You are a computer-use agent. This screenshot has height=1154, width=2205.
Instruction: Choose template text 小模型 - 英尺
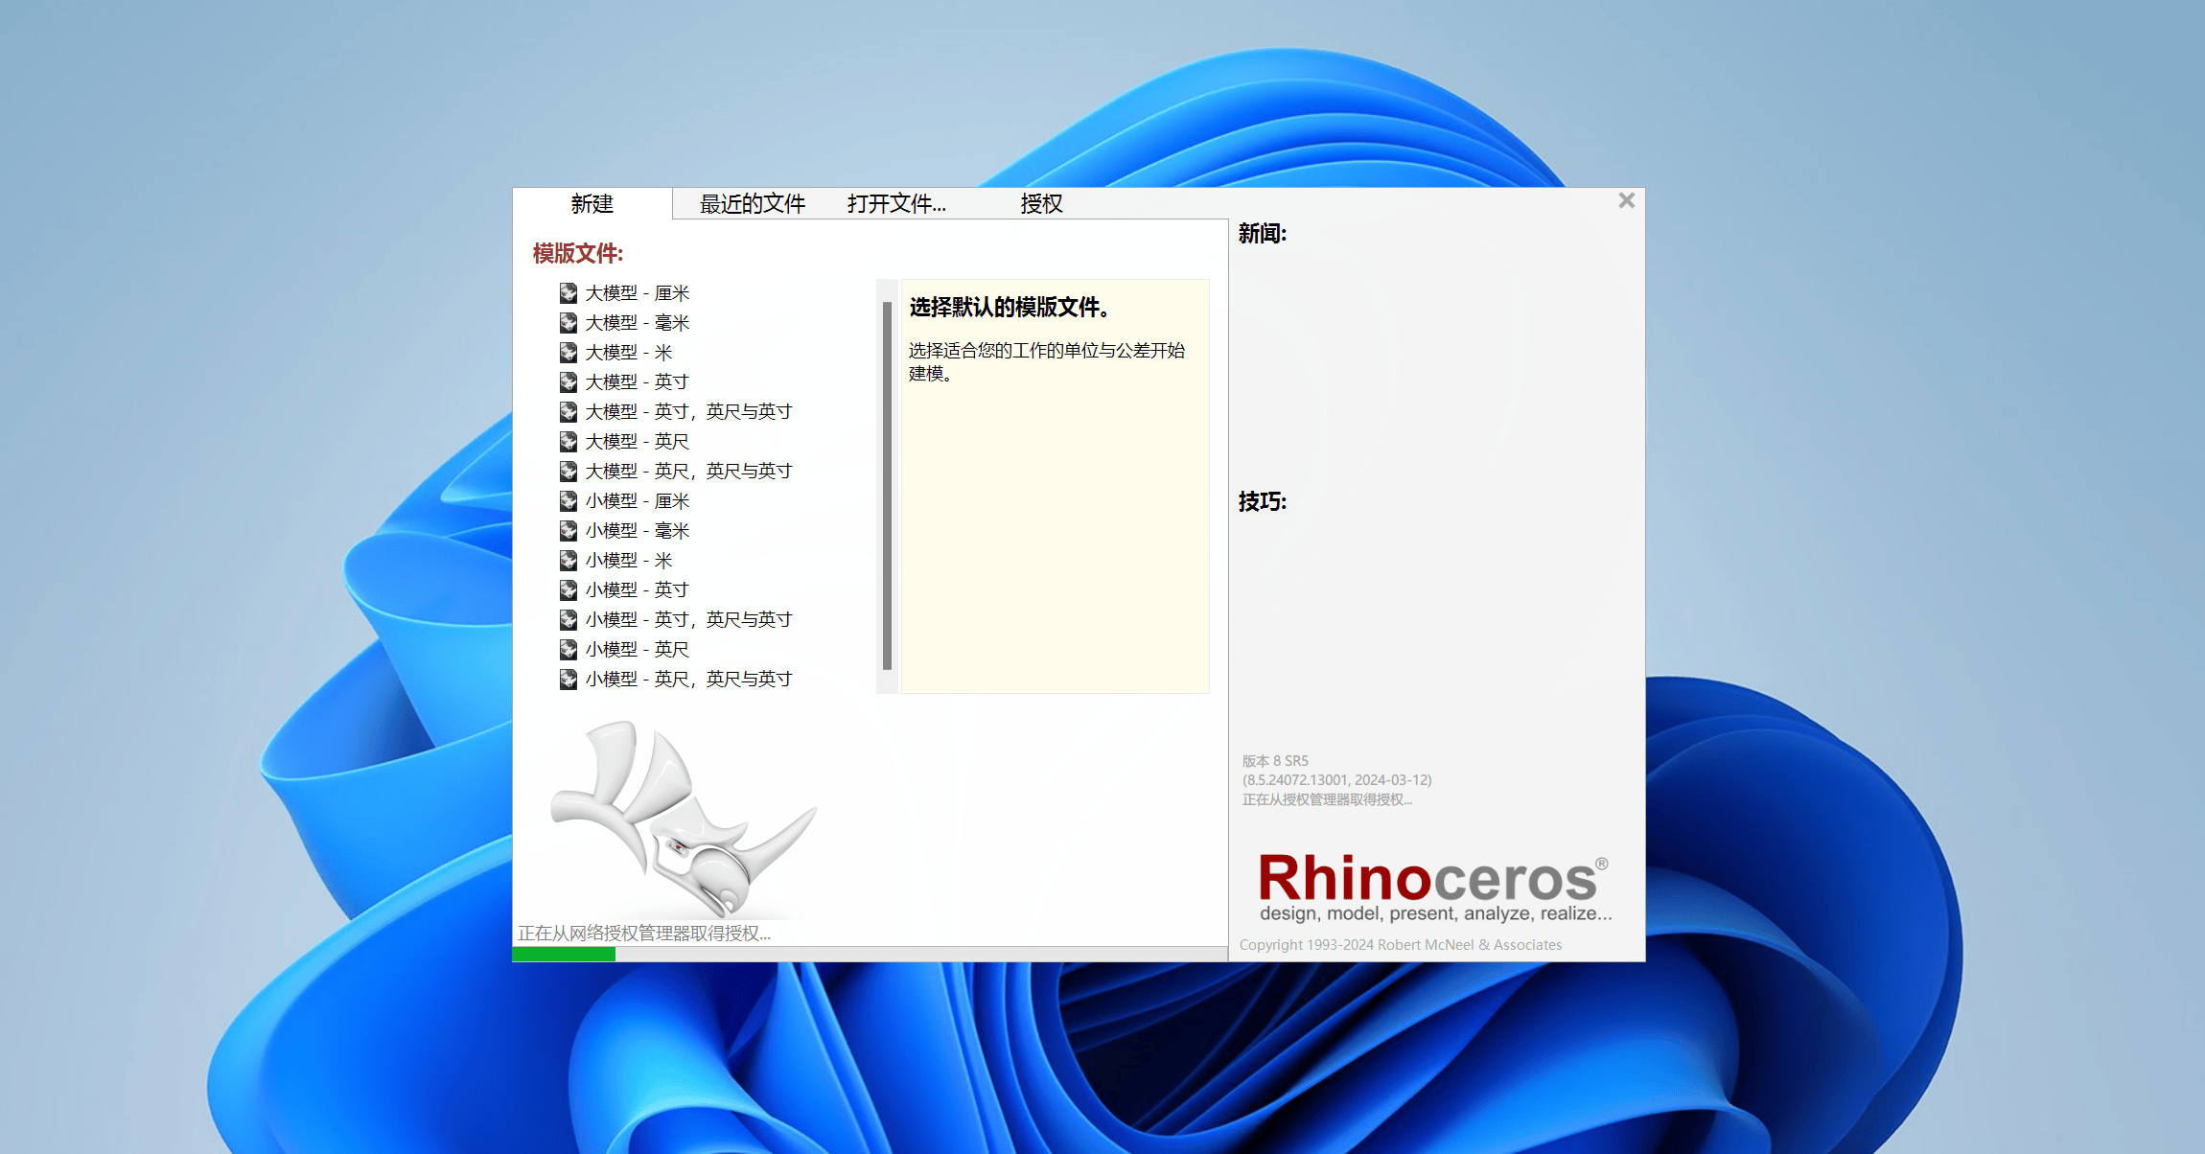638,650
